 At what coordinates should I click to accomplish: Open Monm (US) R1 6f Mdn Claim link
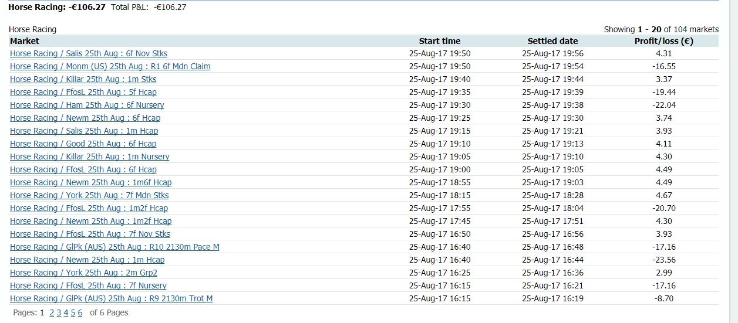tap(110, 66)
